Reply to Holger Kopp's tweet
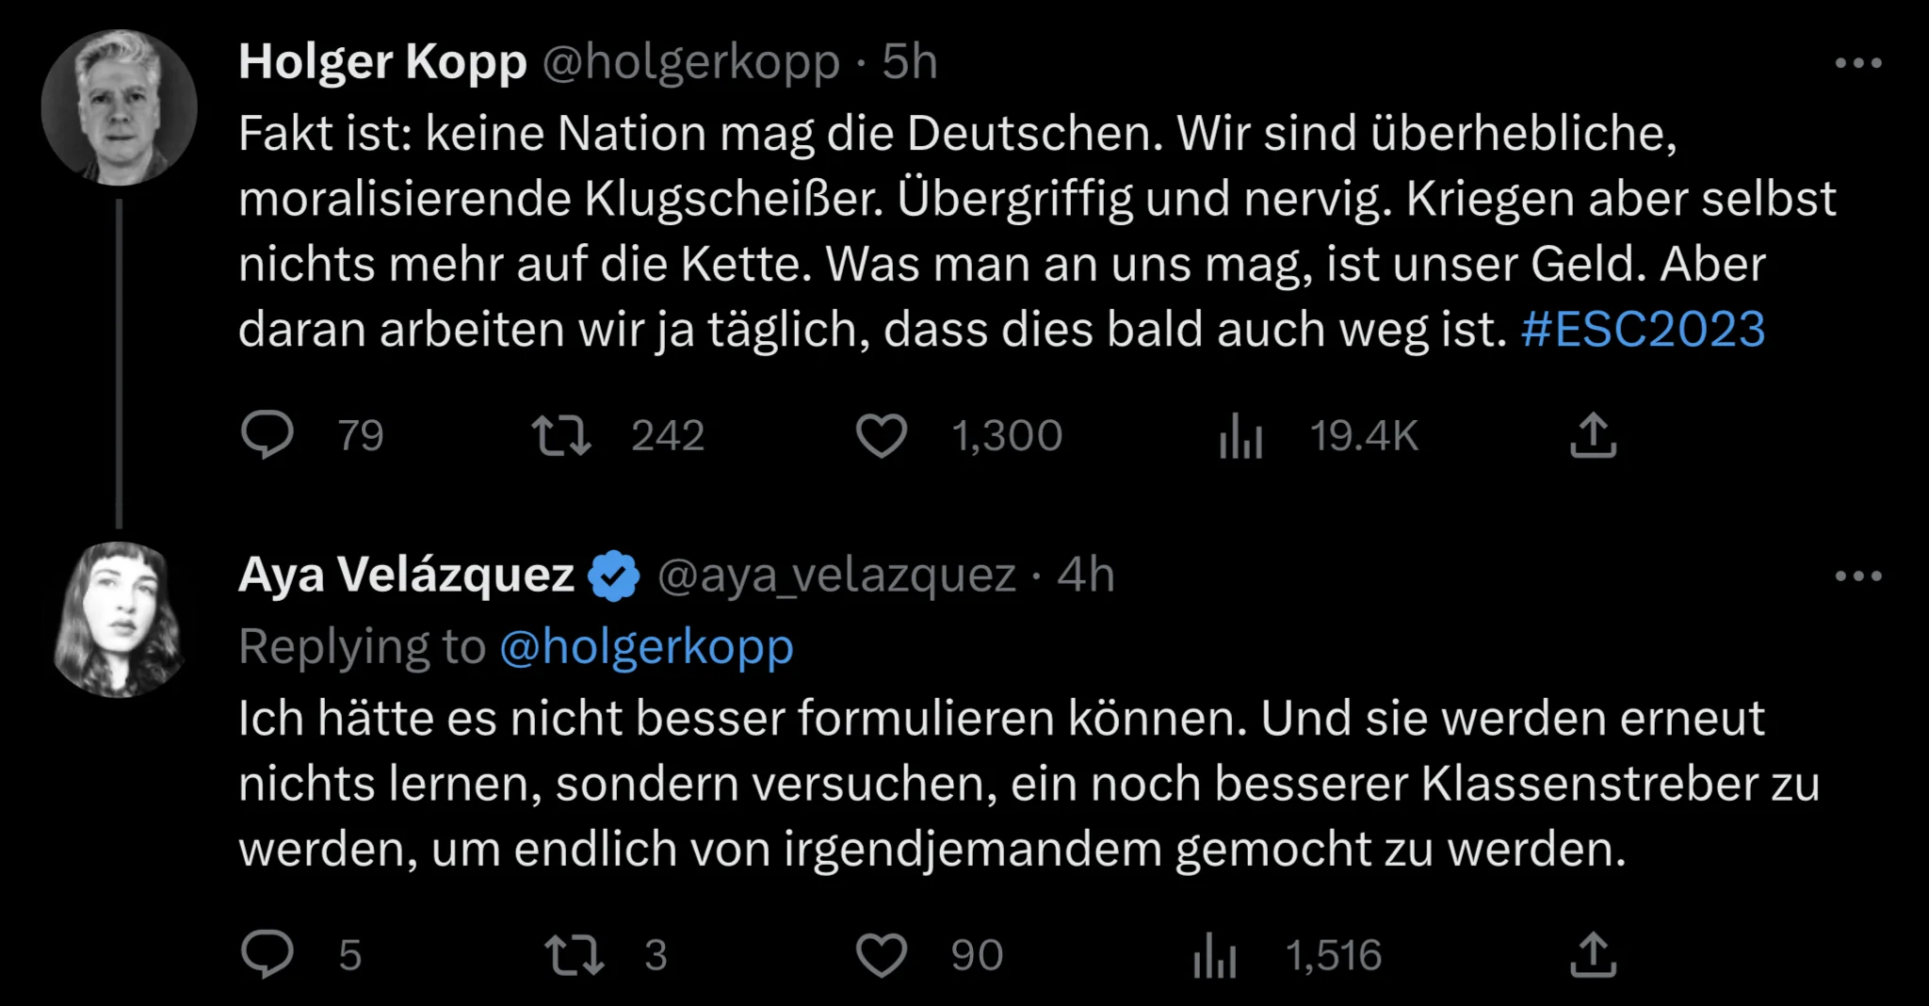This screenshot has width=1929, height=1006. 267,435
